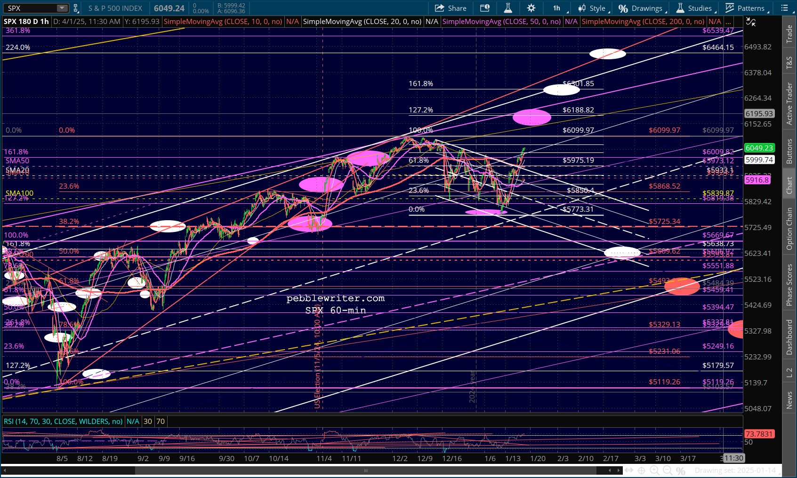Click the SimpleMovingAvg (CLOSE, 20, 0, no) label
Viewport: 797px width, 478px height.
362,22
